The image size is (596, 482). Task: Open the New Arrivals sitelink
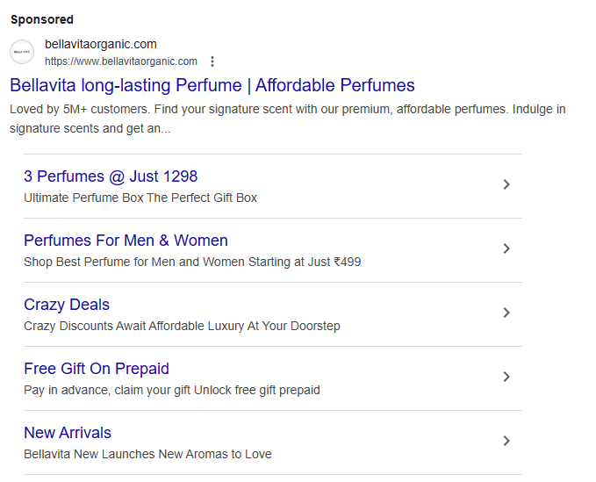(x=68, y=433)
